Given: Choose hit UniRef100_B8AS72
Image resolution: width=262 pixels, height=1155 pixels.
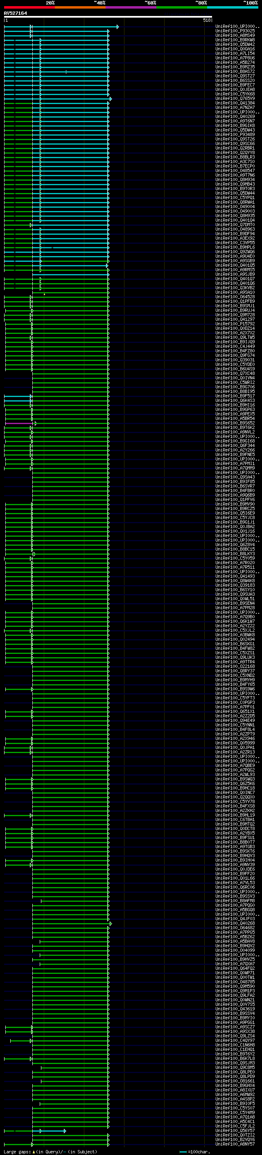Looking at the screenshot, I should pos(235,71).
